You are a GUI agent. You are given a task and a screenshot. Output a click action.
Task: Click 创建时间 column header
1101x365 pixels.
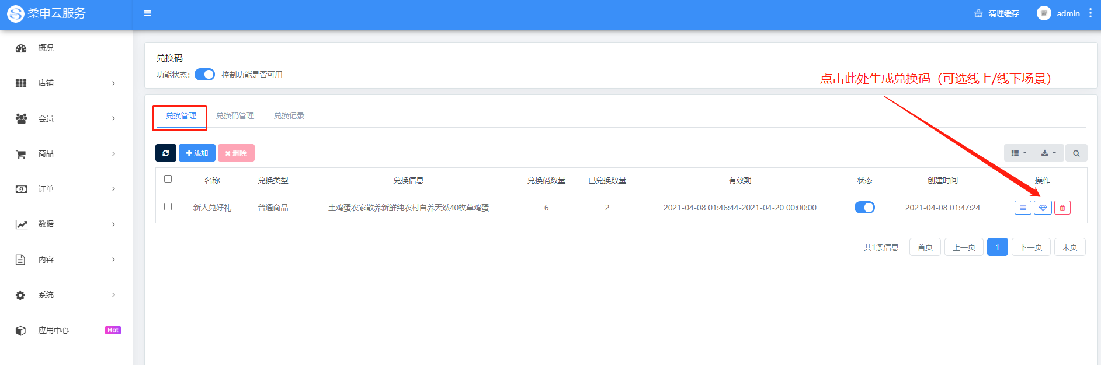tap(943, 180)
